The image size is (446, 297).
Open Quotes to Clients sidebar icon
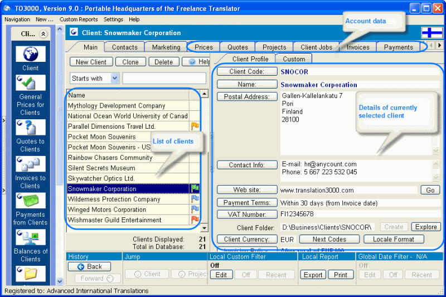coord(31,127)
